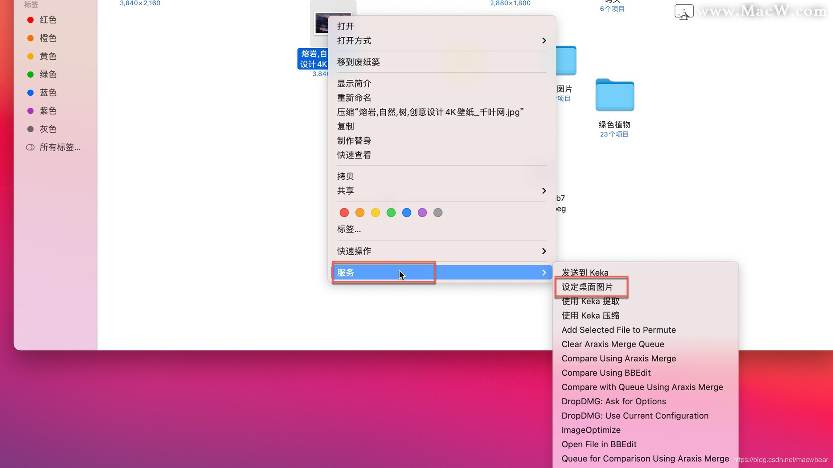Click Queue for Comparison Using Araxis Merge

(x=645, y=458)
